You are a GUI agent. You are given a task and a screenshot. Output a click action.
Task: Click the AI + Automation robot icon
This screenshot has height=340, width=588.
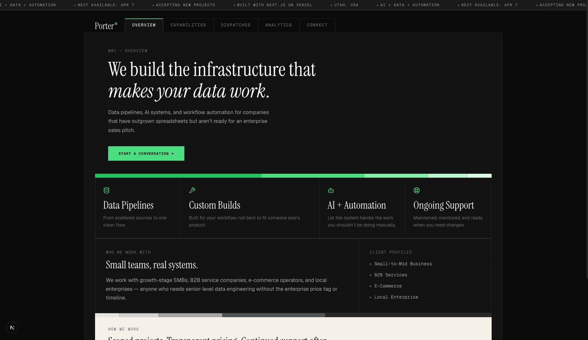pyautogui.click(x=331, y=190)
